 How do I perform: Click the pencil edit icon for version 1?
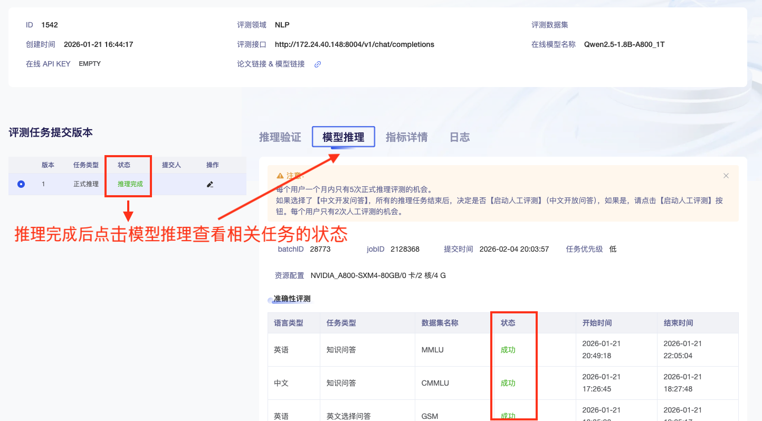[210, 184]
